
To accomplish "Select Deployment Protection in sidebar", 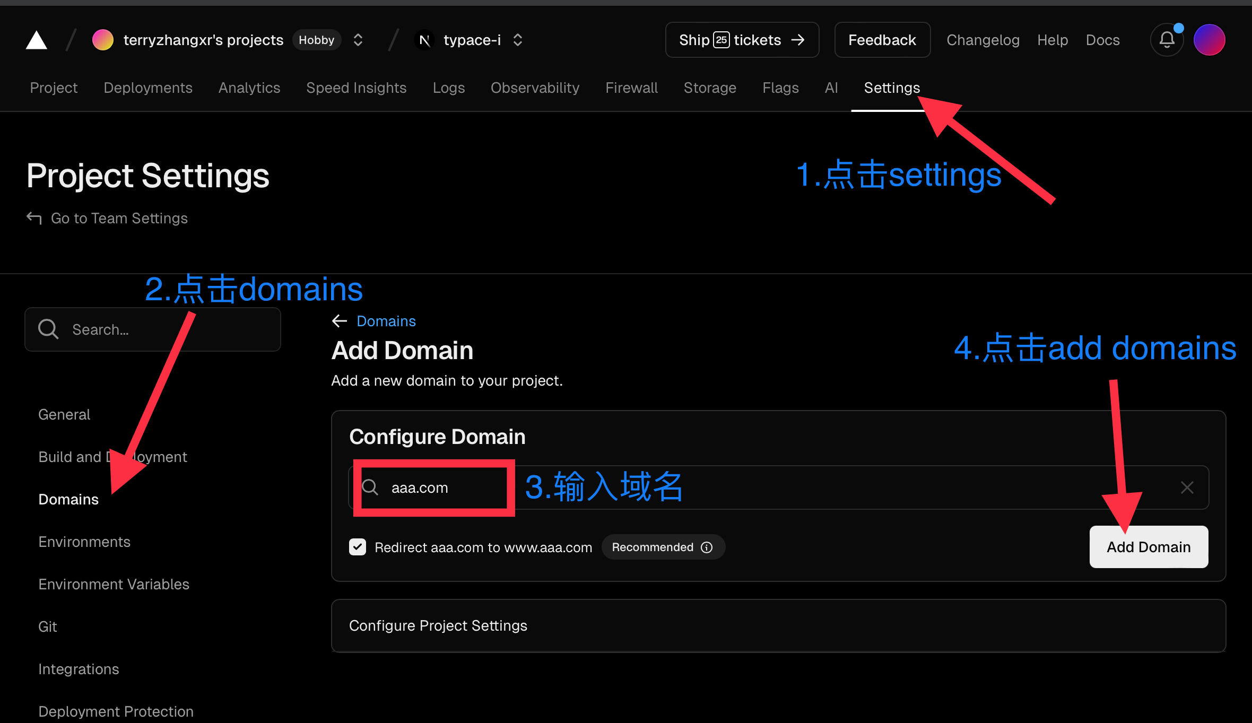I will click(x=116, y=711).
